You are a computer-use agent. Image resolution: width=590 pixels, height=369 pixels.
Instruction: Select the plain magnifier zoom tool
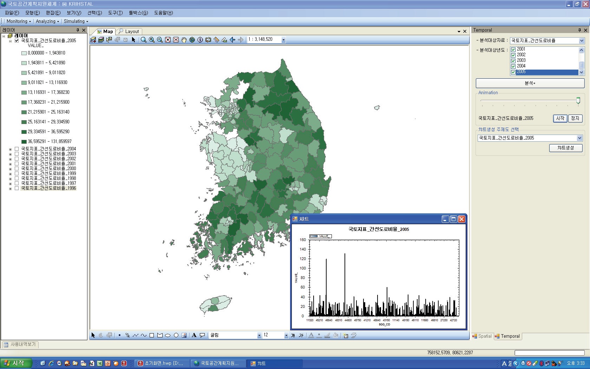[x=143, y=40]
